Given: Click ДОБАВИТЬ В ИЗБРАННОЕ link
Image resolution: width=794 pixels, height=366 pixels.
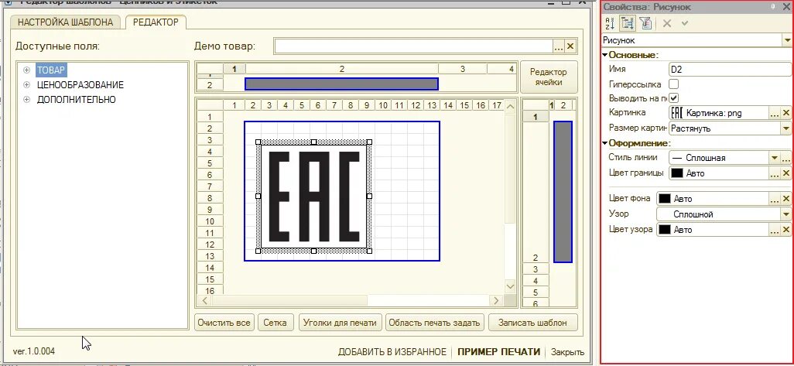Looking at the screenshot, I should (392, 352).
